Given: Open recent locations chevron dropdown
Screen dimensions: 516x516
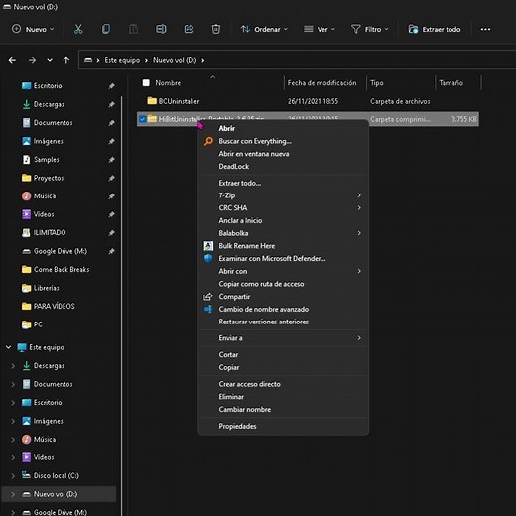Looking at the screenshot, I should (50, 60).
